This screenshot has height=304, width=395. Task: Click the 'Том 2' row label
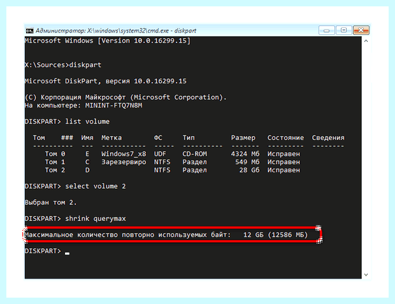coord(55,170)
